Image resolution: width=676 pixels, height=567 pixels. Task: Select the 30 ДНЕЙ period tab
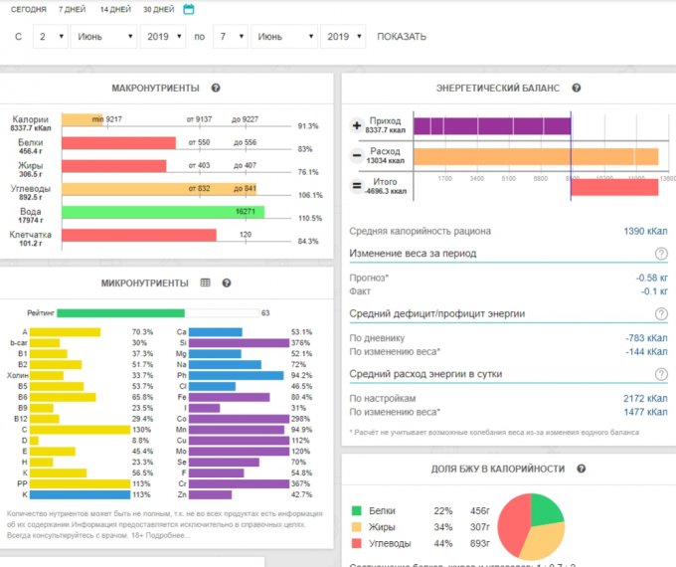click(x=158, y=9)
